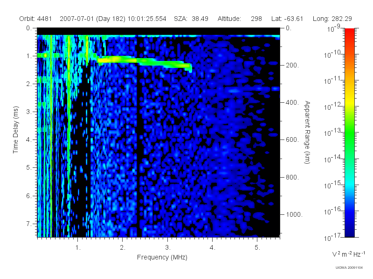
Task: Click the 'Apparent Range (km)' axis label
Action: pyautogui.click(x=307, y=132)
